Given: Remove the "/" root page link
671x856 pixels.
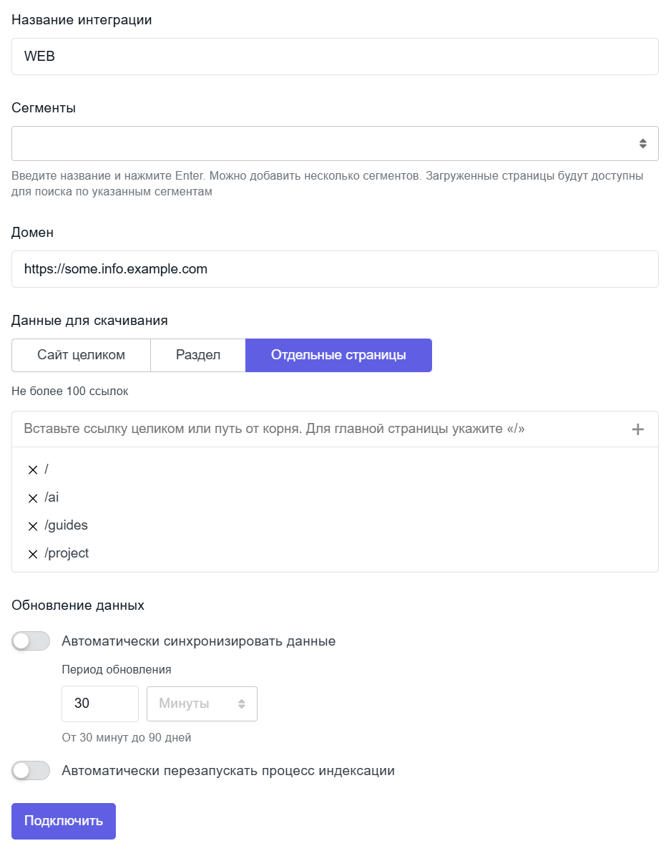Looking at the screenshot, I should click(32, 470).
